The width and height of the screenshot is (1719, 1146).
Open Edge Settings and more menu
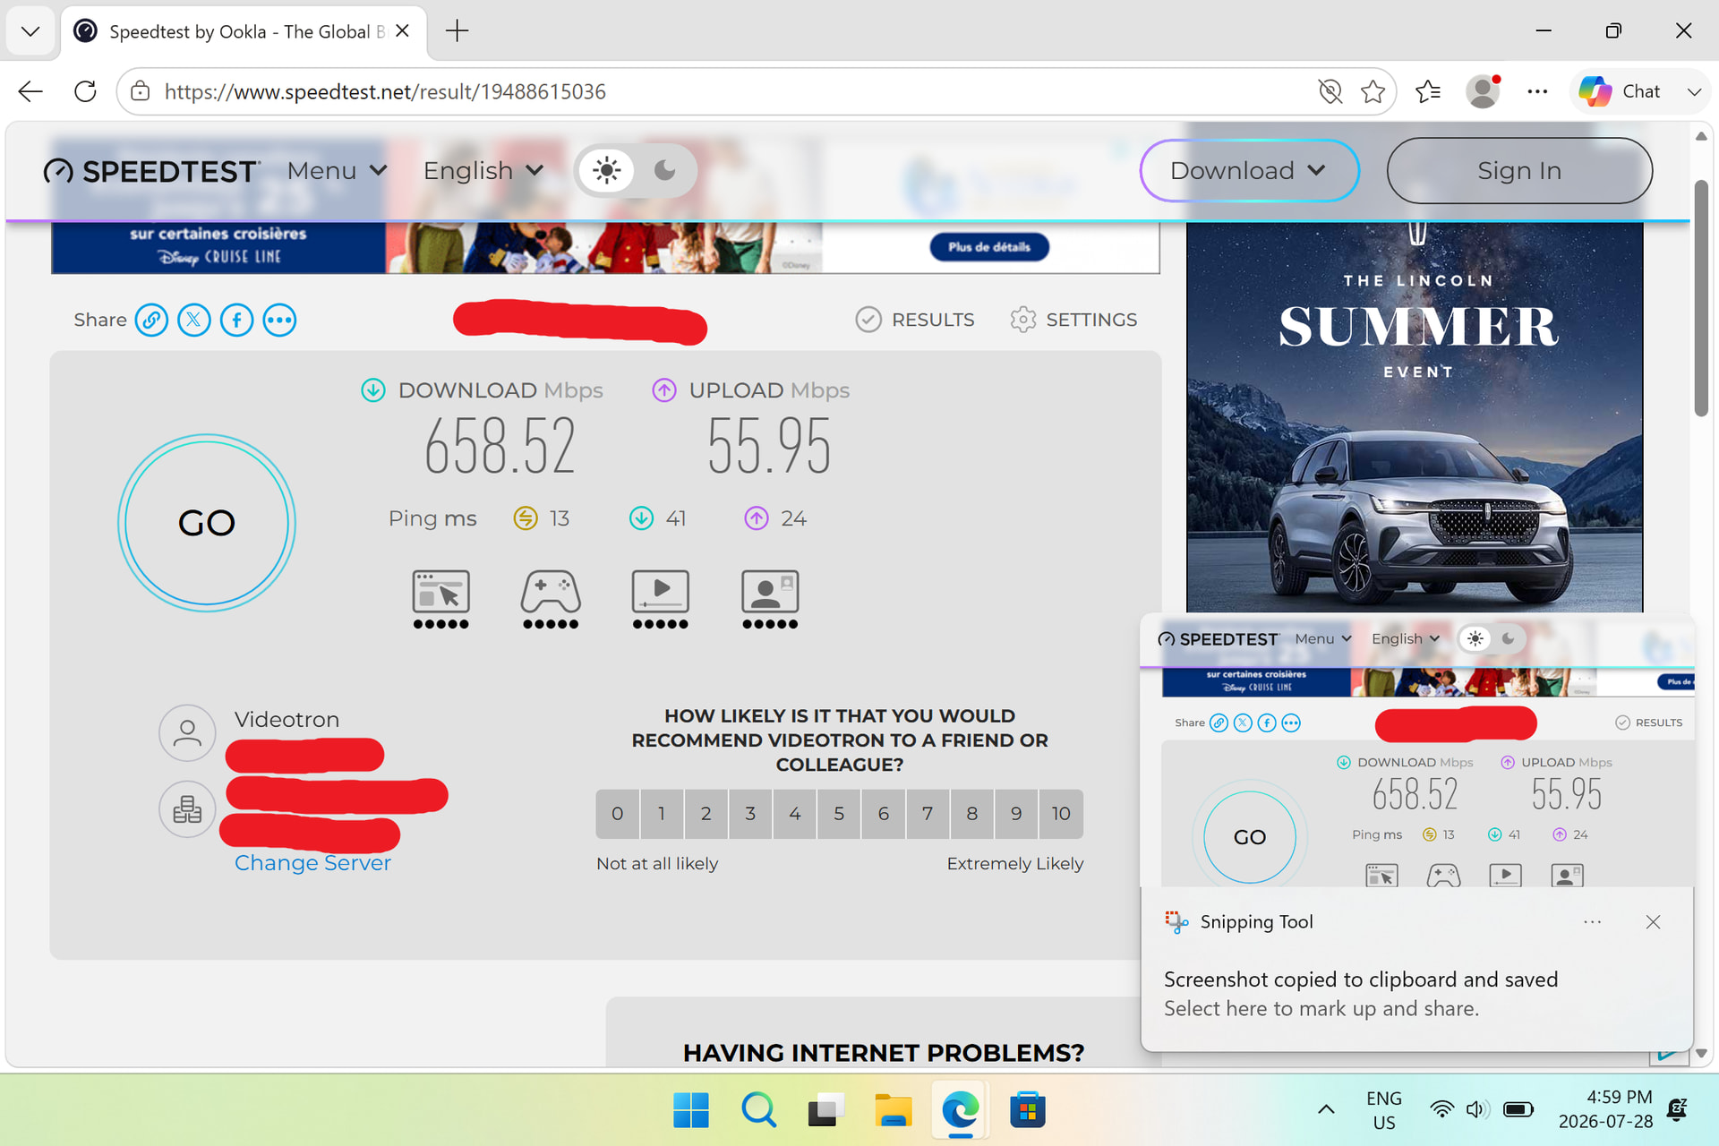[x=1537, y=91]
